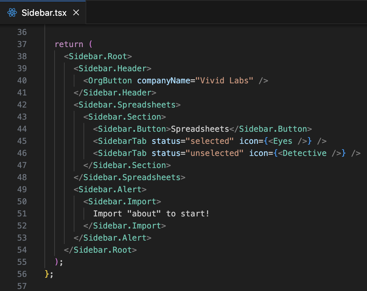Screen dimensions: 367x291
Task: Click the return keyword on line 37
Action: click(x=69, y=44)
